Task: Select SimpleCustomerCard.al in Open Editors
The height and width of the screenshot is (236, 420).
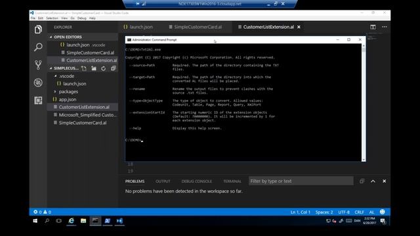Action: click(x=83, y=52)
